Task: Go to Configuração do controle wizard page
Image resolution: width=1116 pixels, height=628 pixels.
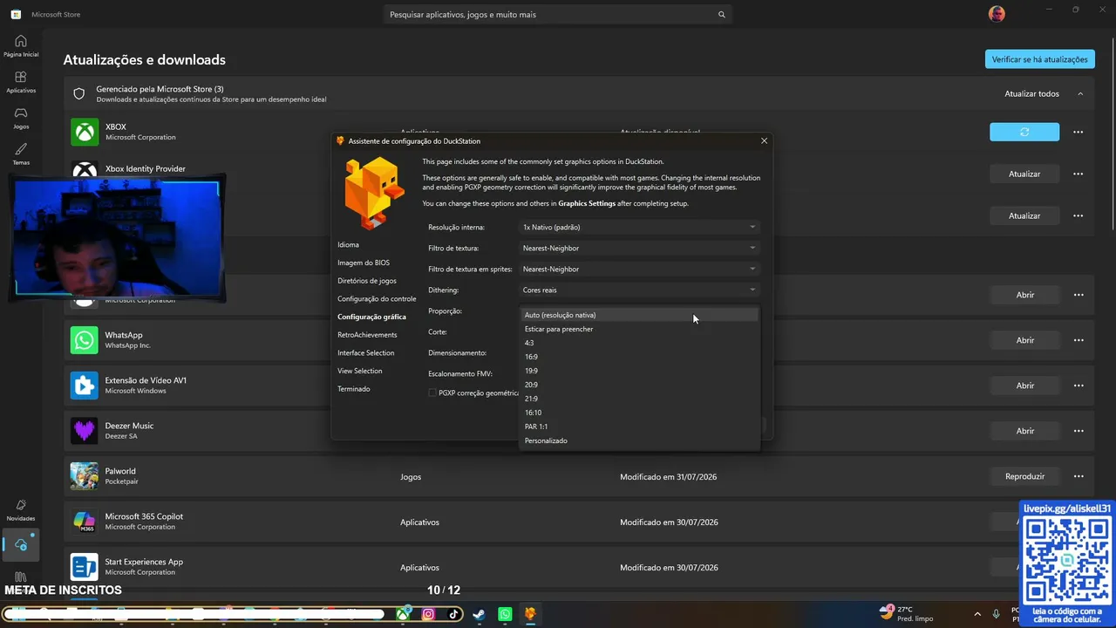Action: 377,298
